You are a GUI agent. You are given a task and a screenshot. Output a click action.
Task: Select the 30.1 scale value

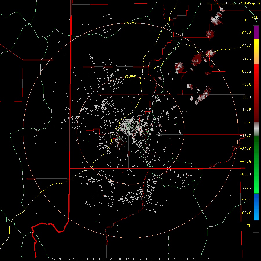click(247, 97)
